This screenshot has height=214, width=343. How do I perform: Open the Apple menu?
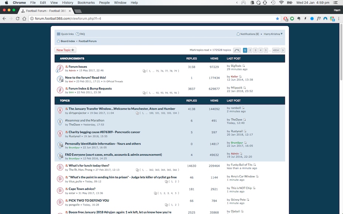coord(6,3)
